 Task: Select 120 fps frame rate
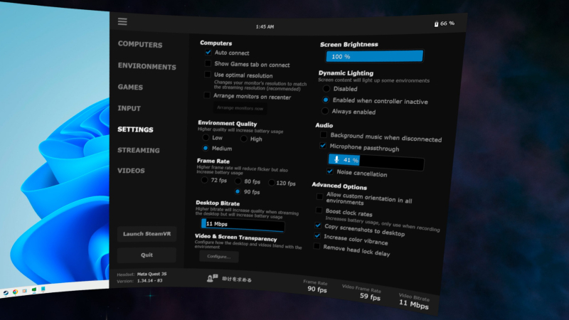[x=270, y=183]
